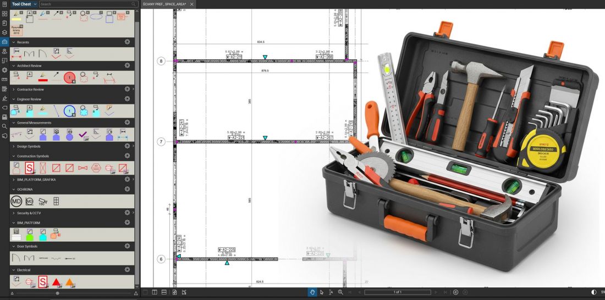Open Engineer Review gear properties menu

pyautogui.click(x=128, y=99)
